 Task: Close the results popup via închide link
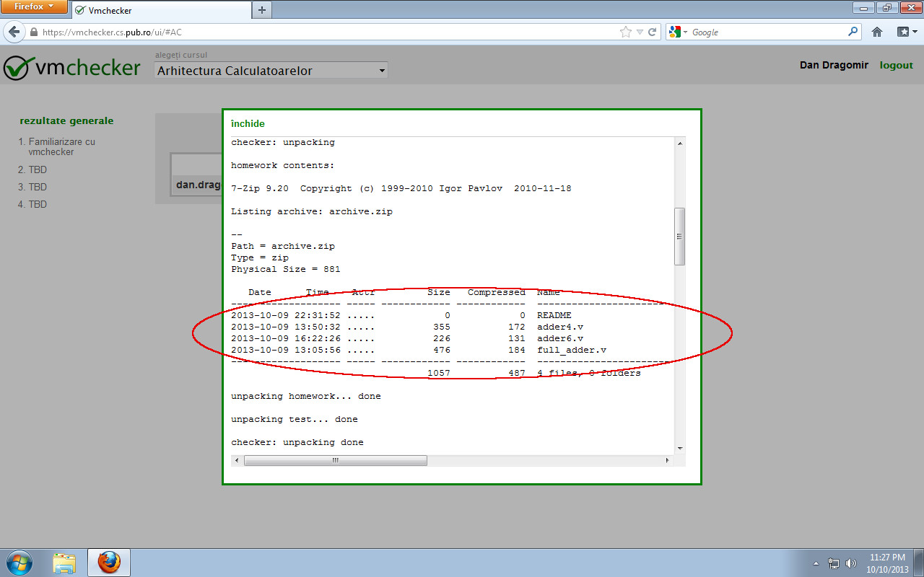coord(248,123)
